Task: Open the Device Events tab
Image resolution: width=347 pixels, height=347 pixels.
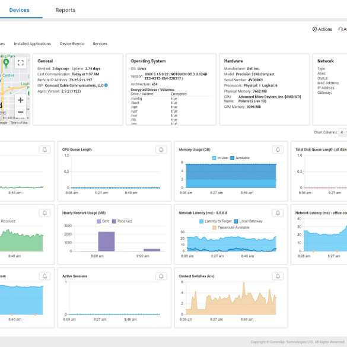Action: pos(72,44)
